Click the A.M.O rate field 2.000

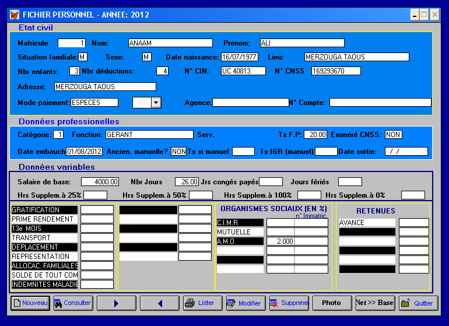280,241
